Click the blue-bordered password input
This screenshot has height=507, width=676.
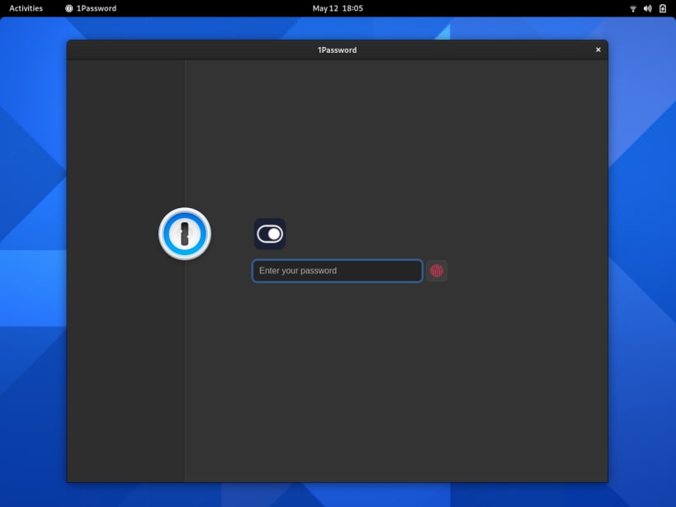pos(336,270)
